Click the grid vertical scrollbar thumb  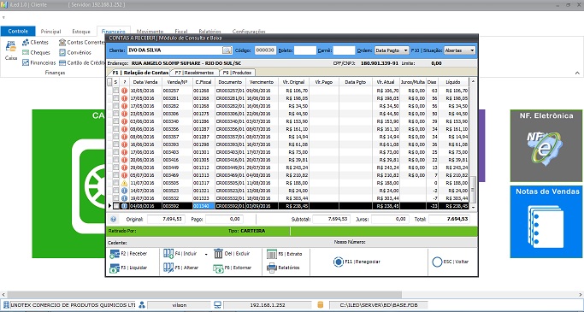[x=473, y=189]
